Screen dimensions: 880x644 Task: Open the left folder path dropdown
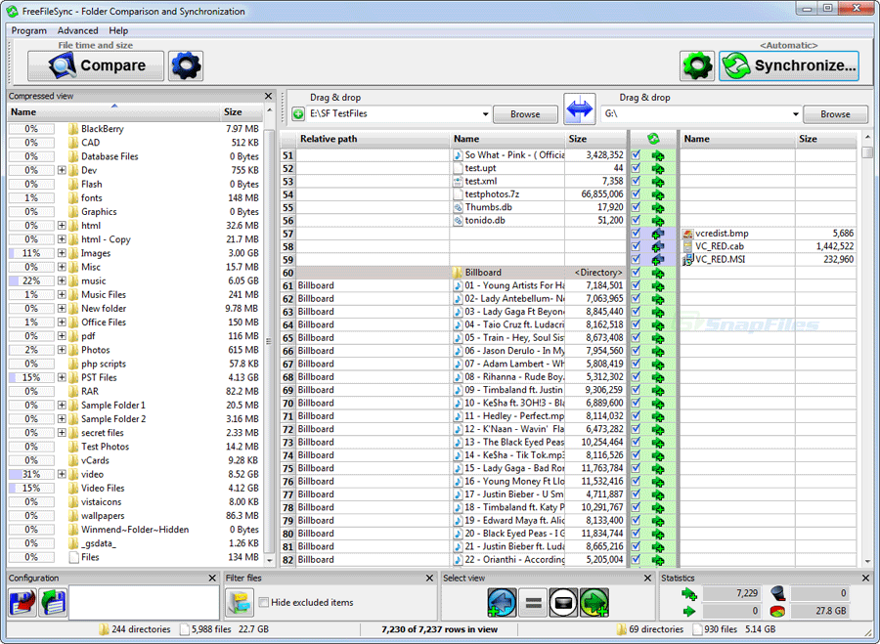pyautogui.click(x=485, y=114)
